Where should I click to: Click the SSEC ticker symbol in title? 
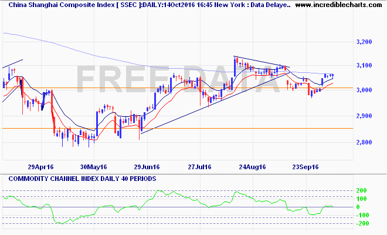click(128, 5)
